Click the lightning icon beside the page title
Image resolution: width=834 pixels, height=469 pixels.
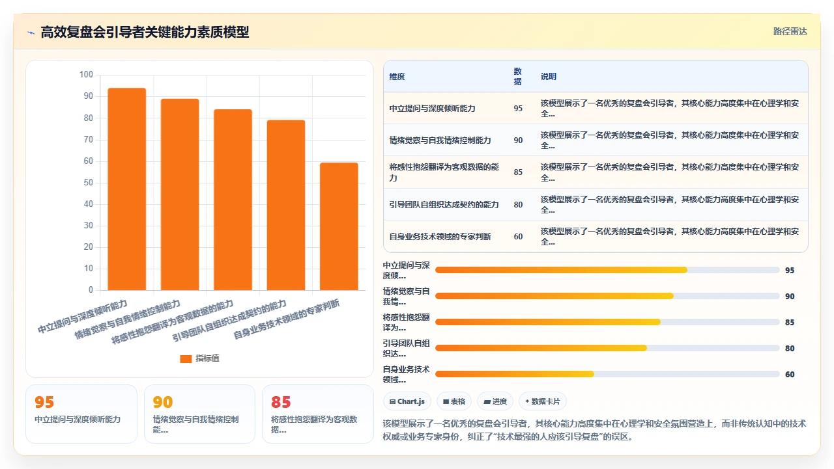click(31, 33)
